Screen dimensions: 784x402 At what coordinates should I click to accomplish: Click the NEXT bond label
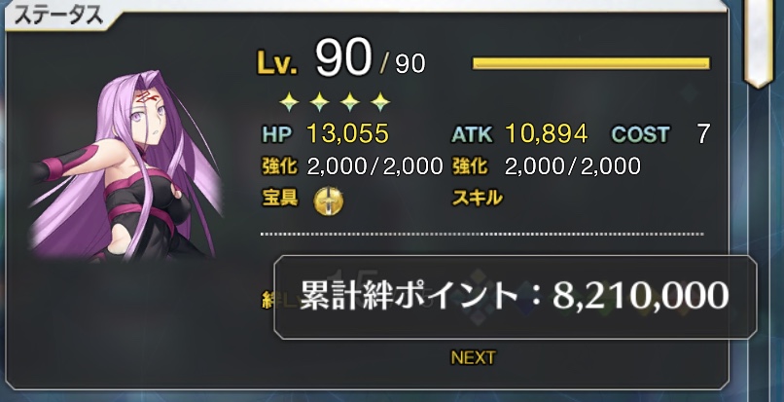(473, 357)
